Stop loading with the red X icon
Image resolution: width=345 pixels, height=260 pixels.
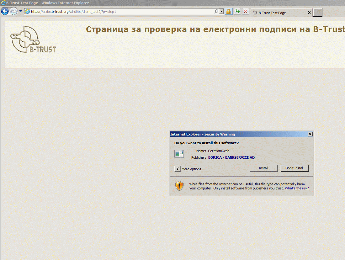[x=246, y=11]
